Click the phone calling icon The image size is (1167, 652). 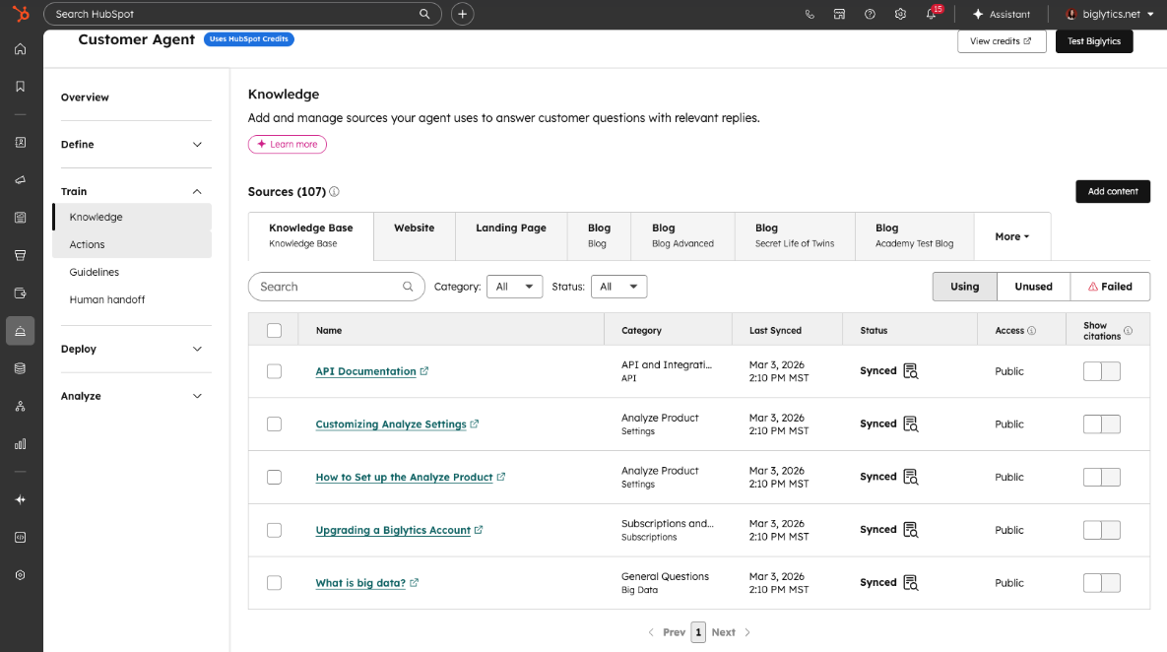coord(809,14)
